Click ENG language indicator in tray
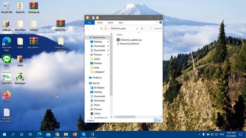Image resolution: width=246 pixels, height=138 pixels. (222, 135)
